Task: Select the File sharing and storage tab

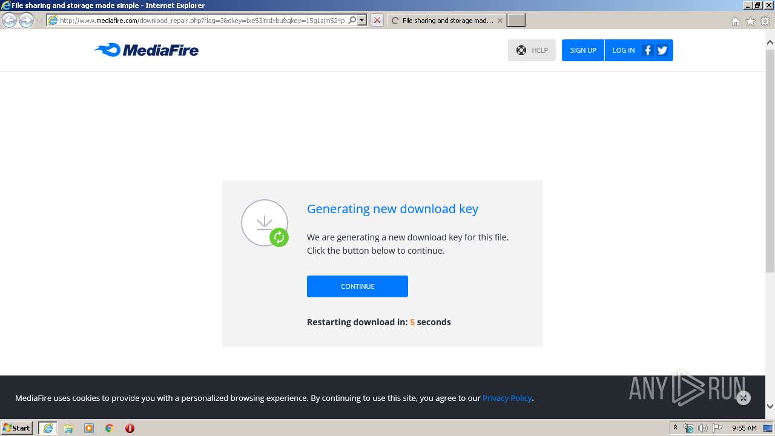Action: 447,21
